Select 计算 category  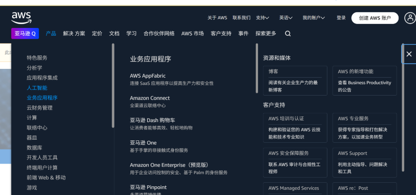(x=32, y=118)
